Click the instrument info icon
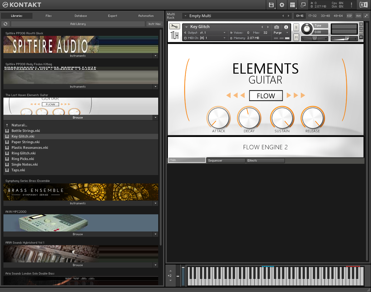Screen dimensions: 371x292 tap(286, 27)
